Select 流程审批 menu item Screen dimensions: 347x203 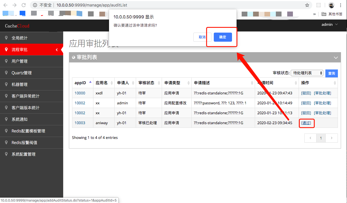32,49
